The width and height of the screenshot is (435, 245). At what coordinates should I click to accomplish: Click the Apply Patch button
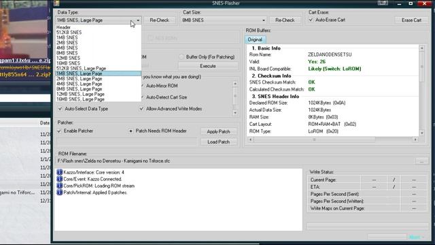click(219, 131)
